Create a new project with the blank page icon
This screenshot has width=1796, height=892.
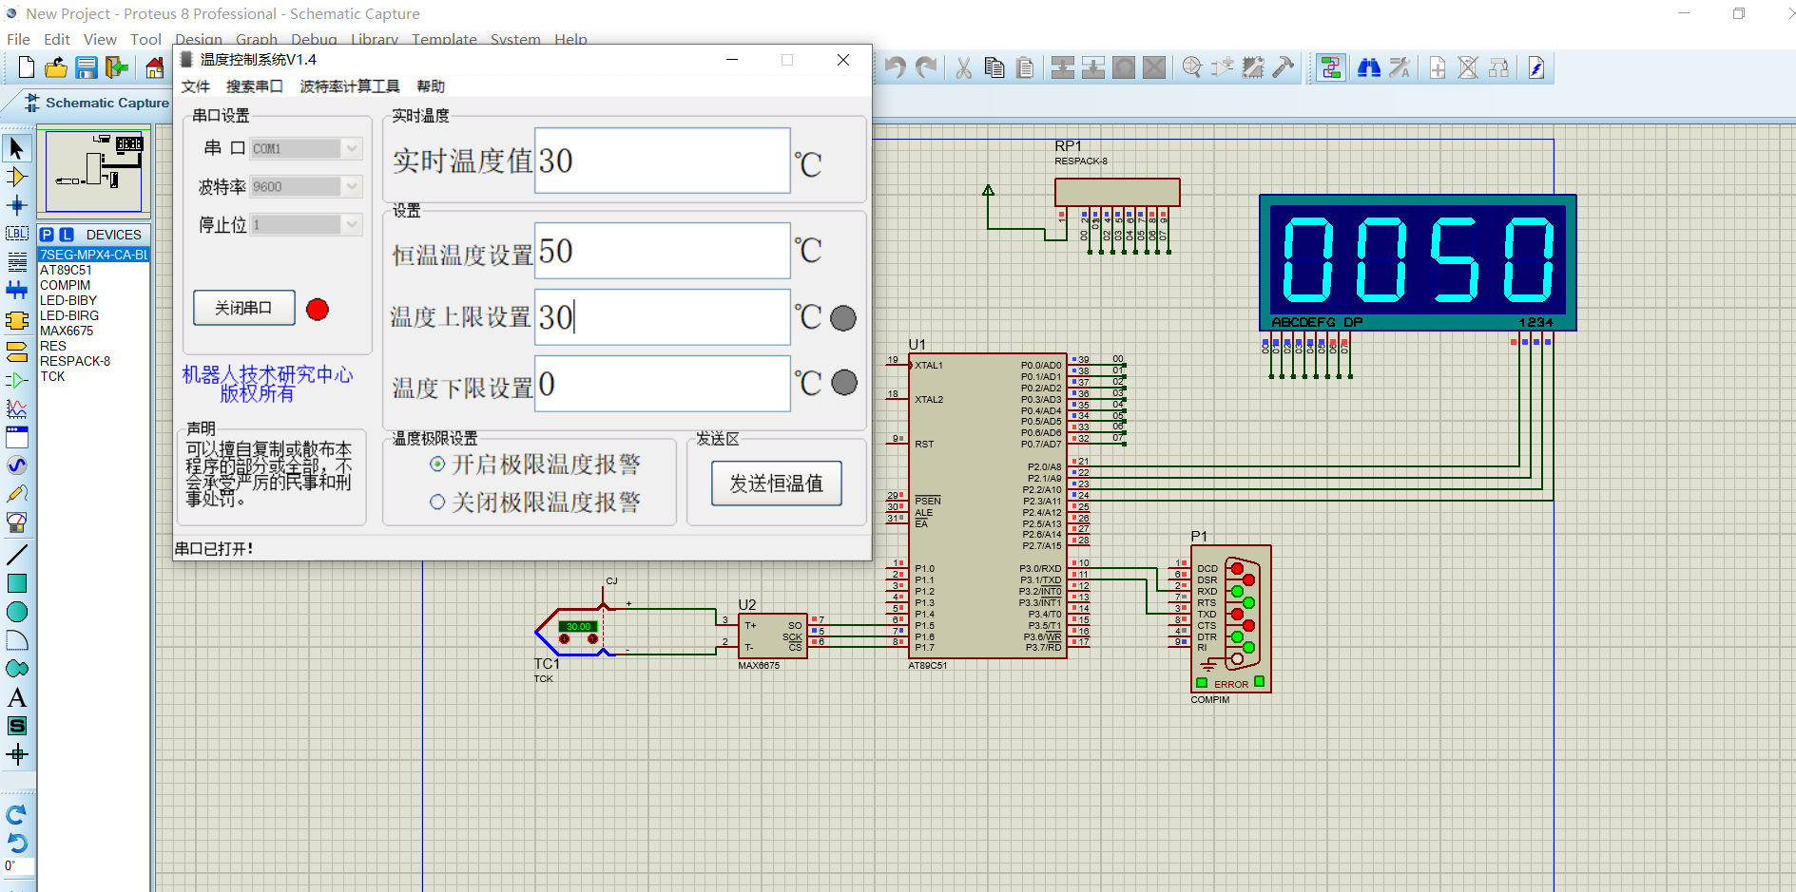coord(27,67)
